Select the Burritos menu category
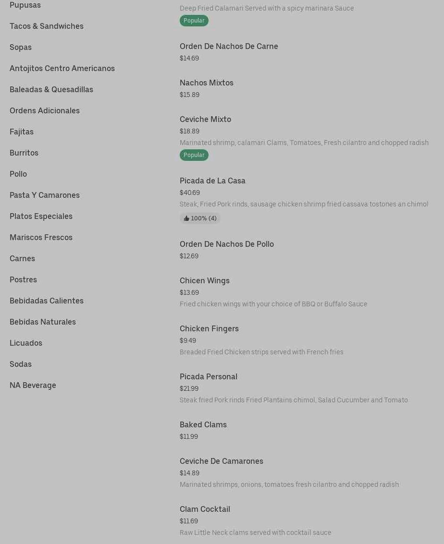The image size is (444, 544). pos(24,153)
